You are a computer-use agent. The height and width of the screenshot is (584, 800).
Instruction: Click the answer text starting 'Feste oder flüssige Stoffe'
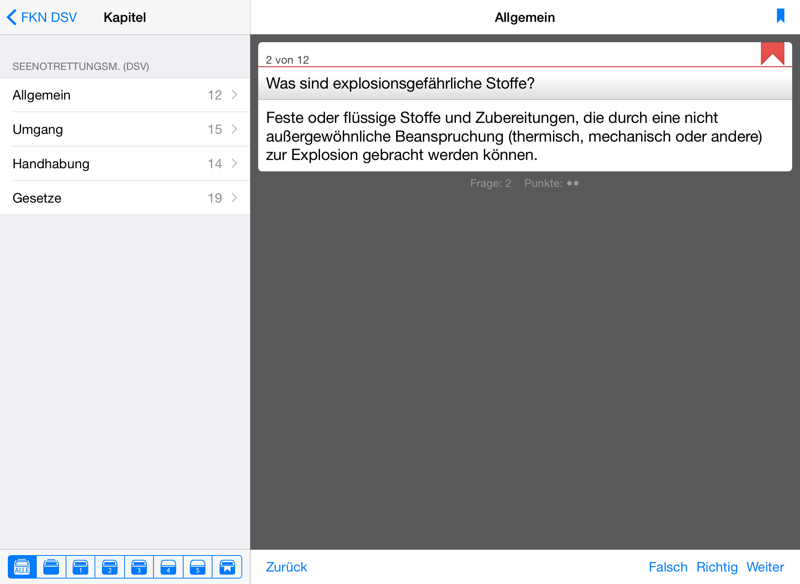[514, 136]
